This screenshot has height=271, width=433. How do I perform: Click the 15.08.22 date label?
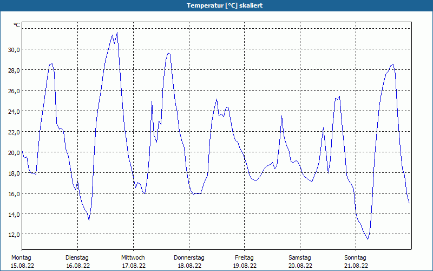22,266
